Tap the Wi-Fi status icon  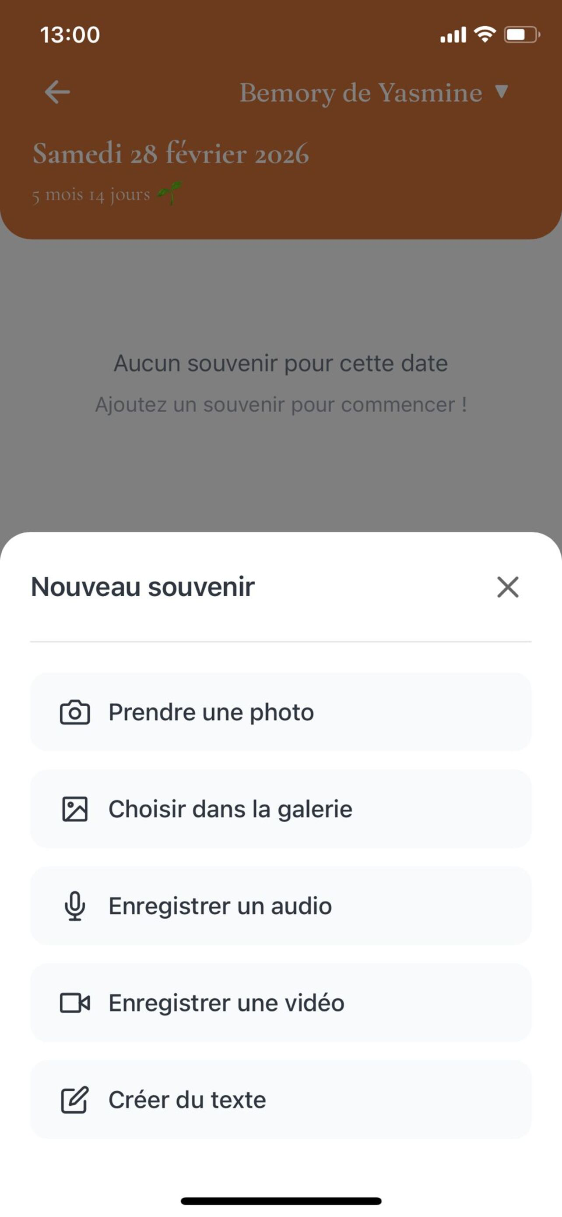pyautogui.click(x=485, y=34)
